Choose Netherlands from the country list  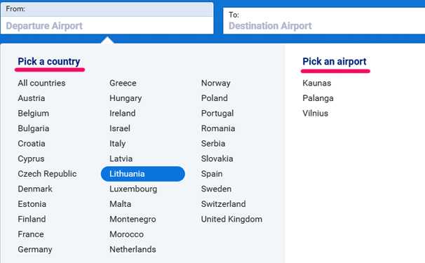[x=133, y=250]
